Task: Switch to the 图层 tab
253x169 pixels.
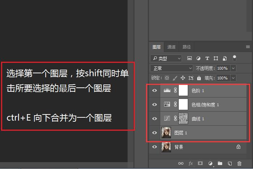Action: (x=157, y=47)
